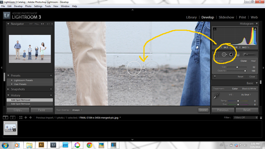Screen dimensions: 265x149
Task: Set Navigator zoom to FIT
Action: tap(31, 24)
